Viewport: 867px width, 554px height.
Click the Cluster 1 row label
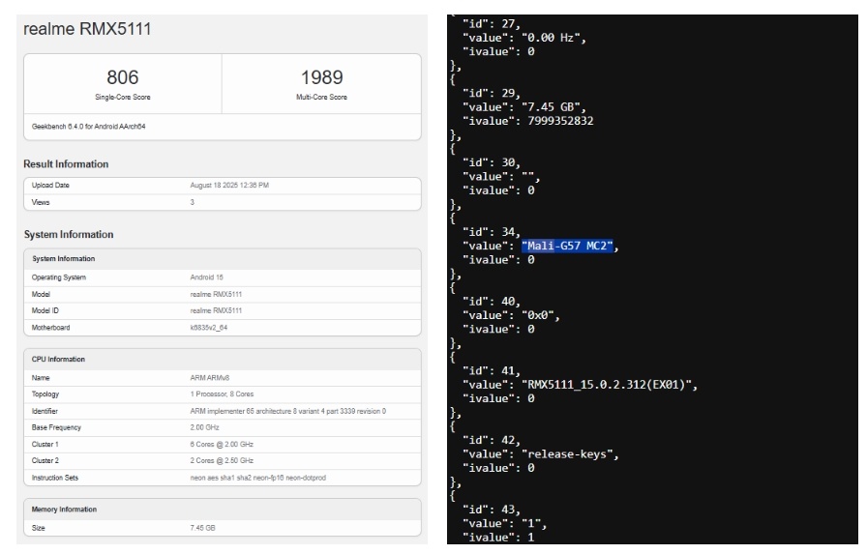[x=45, y=444]
